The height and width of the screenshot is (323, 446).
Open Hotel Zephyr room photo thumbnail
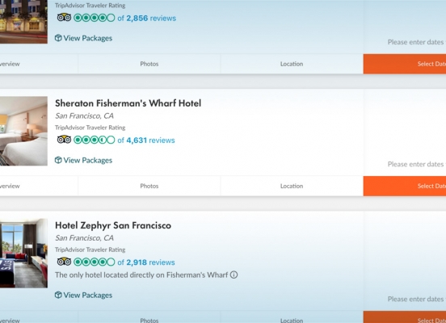pos(23,253)
